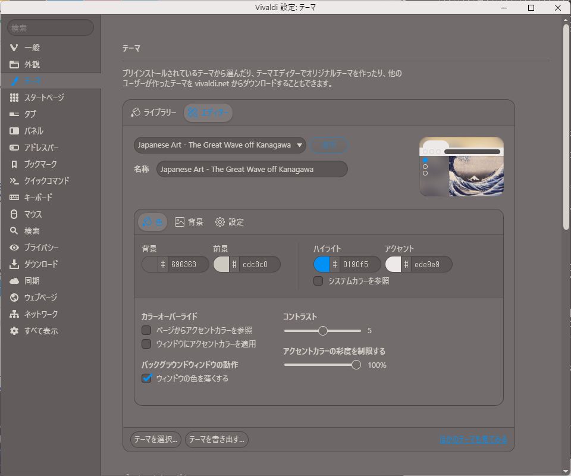The height and width of the screenshot is (476, 571).
Task: Click the 同期 cloud icon
Action: [x=14, y=281]
